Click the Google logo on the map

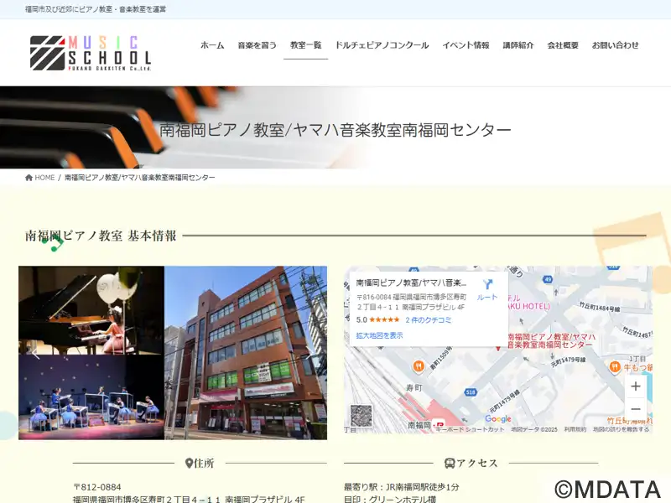498,418
